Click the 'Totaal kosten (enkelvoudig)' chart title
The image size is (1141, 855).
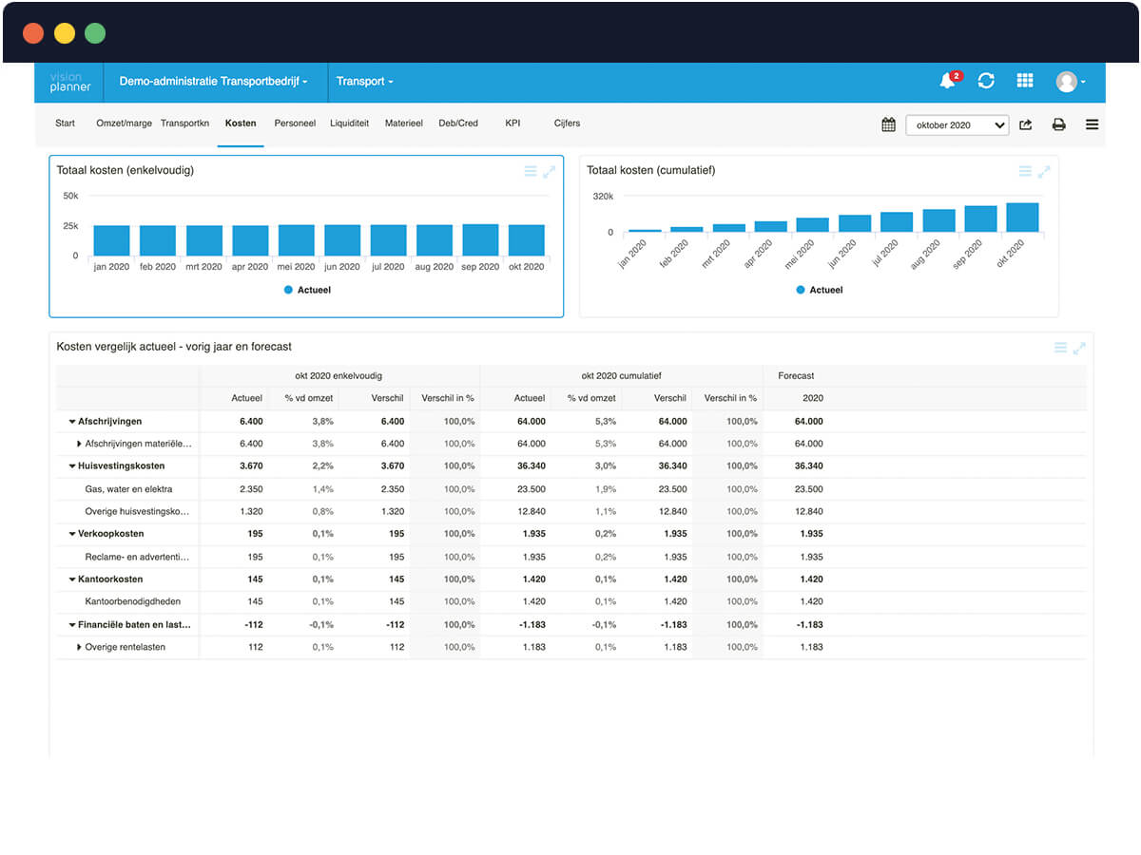[126, 170]
